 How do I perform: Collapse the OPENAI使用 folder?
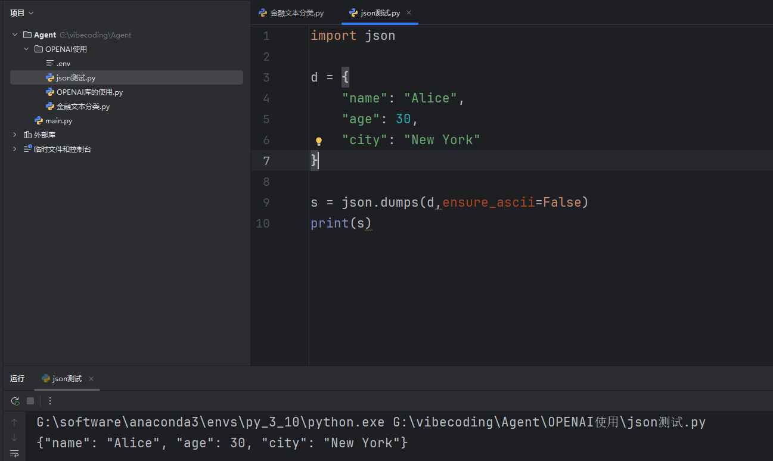coord(26,49)
